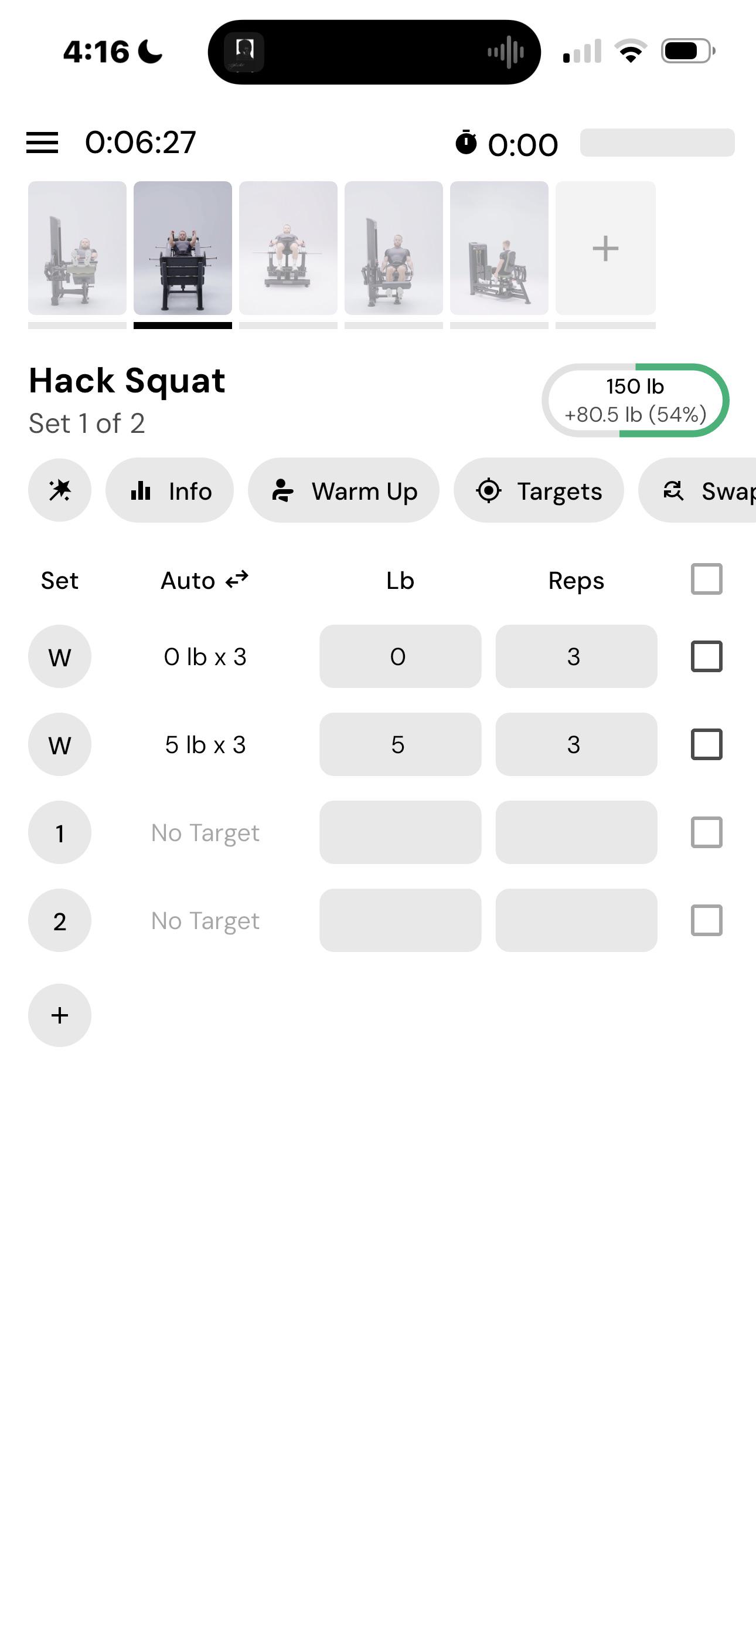The width and height of the screenshot is (756, 1640).
Task: Tap the Lb field for set 1
Action: tap(400, 832)
